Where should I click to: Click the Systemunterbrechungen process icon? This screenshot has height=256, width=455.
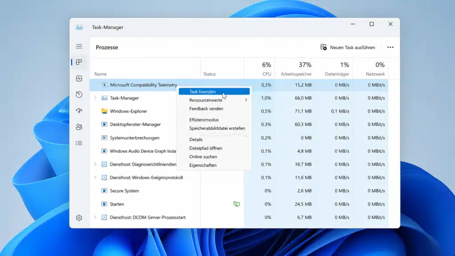pos(104,138)
